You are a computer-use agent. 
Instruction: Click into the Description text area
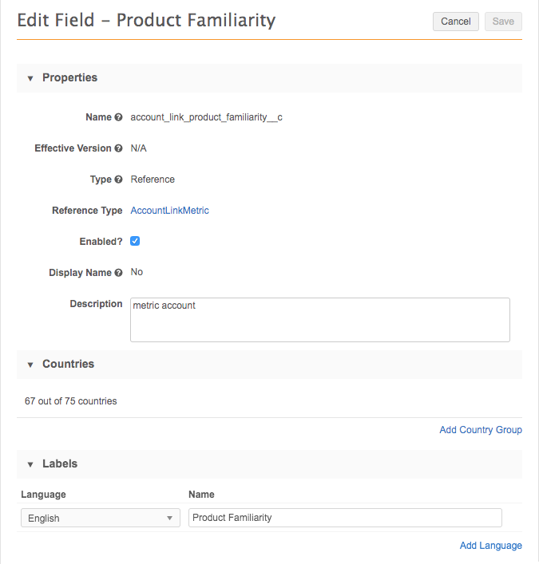tap(319, 320)
